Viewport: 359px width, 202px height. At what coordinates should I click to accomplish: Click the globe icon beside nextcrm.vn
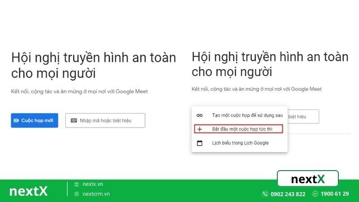pyautogui.click(x=76, y=194)
